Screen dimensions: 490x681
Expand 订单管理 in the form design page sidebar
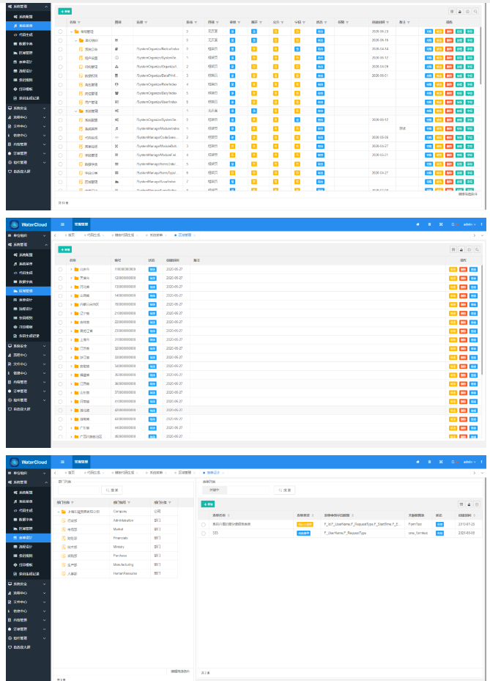29,629
